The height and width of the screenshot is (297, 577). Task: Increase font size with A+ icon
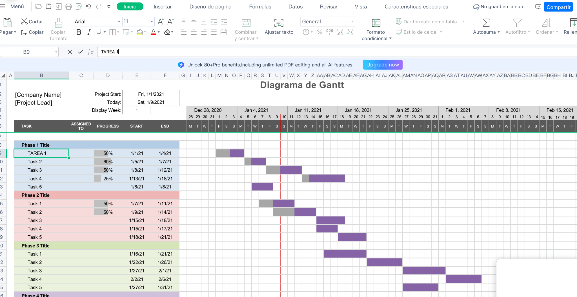[161, 21]
